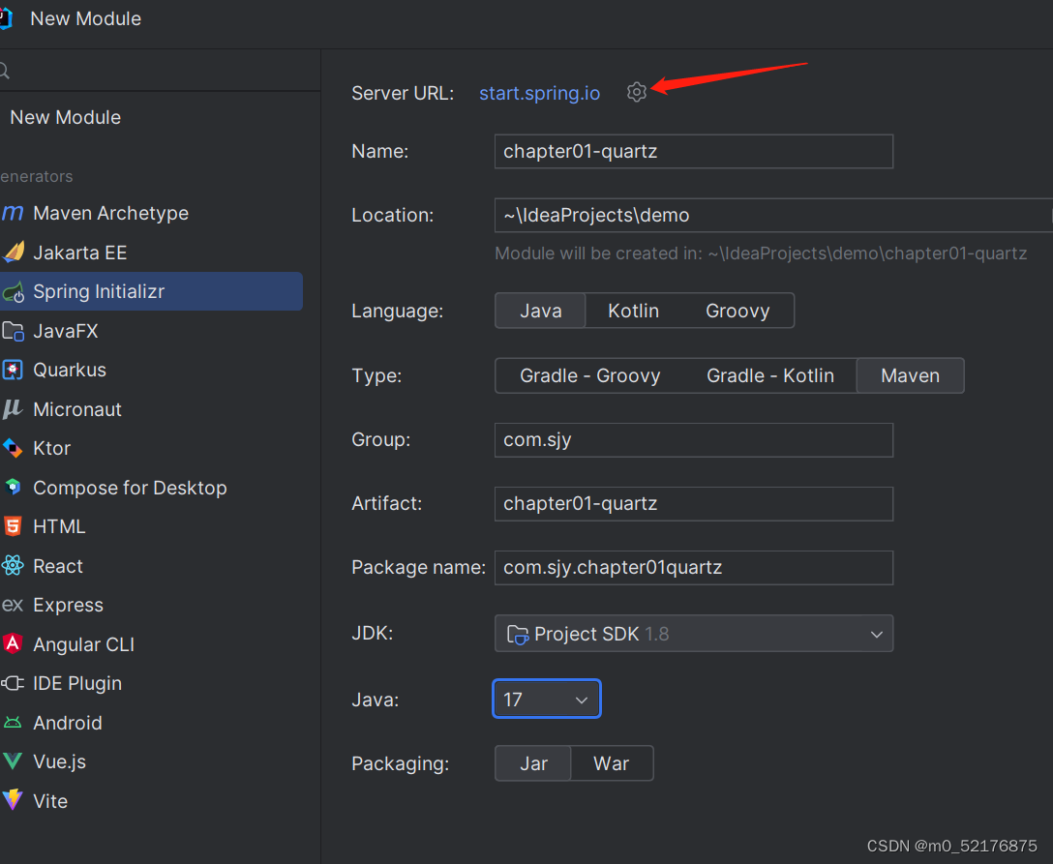
Task: Select Vue.js generator
Action: [x=151, y=761]
